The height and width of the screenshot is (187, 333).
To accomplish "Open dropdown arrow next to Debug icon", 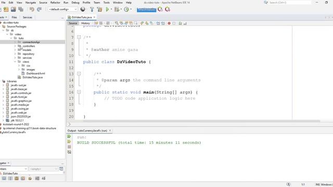I will point(121,9).
